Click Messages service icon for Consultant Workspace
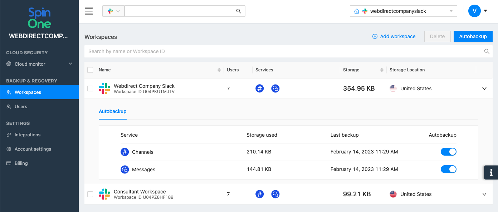This screenshot has width=498, height=212. (x=275, y=194)
